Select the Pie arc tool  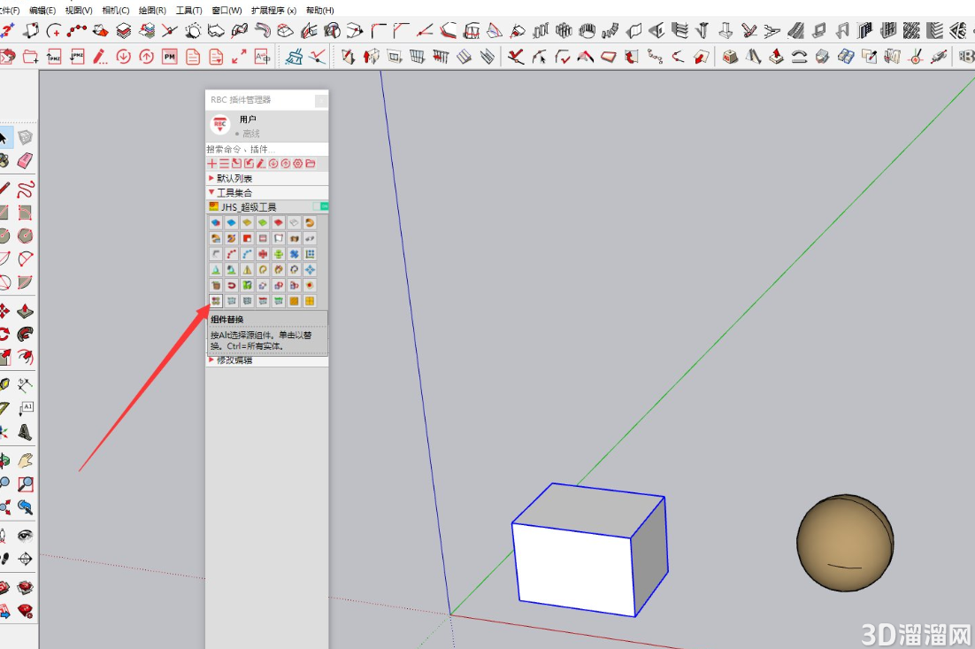(25, 282)
